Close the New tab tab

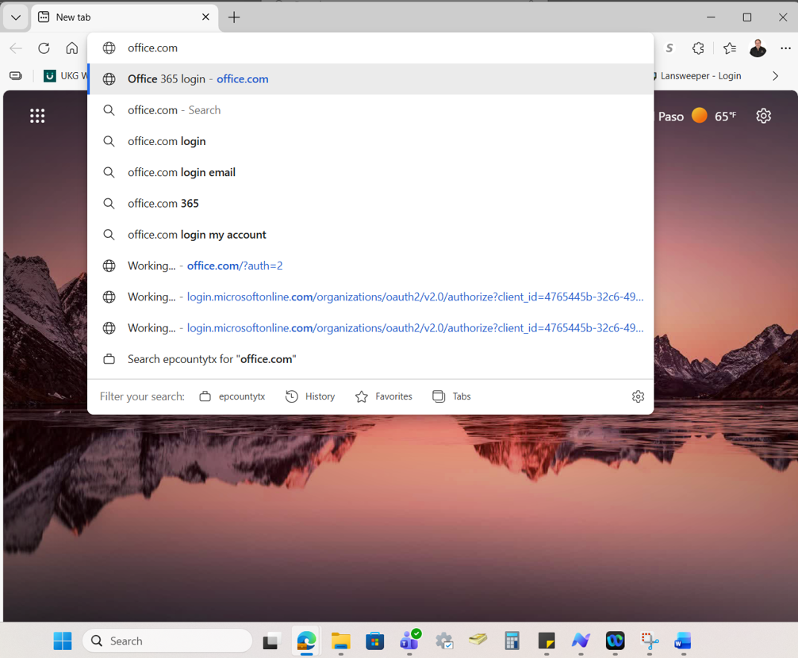click(x=205, y=17)
